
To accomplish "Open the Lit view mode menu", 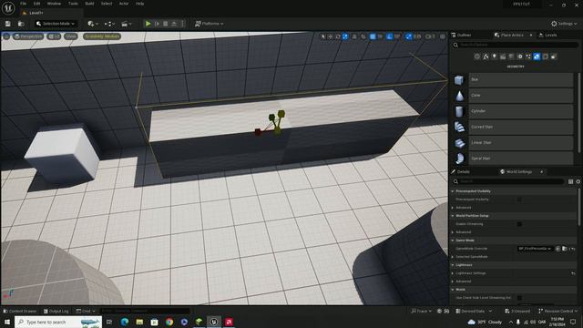I will pos(55,36).
